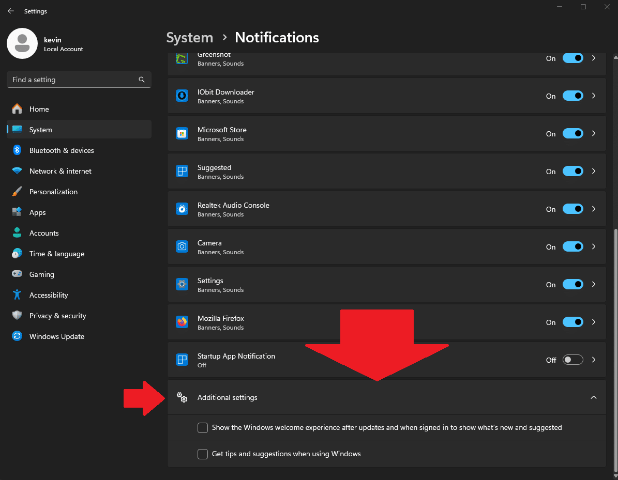Click the Settings gear app icon in list
The image size is (618, 480).
pyautogui.click(x=182, y=284)
